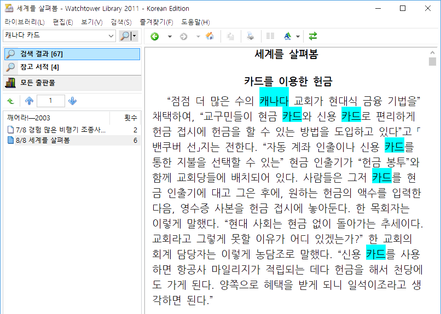Select the 참고 서적 [4] panel
Screen dimensions: 441x314
coord(72,67)
